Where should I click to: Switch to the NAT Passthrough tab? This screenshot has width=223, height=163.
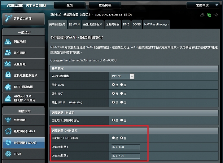[156, 25]
